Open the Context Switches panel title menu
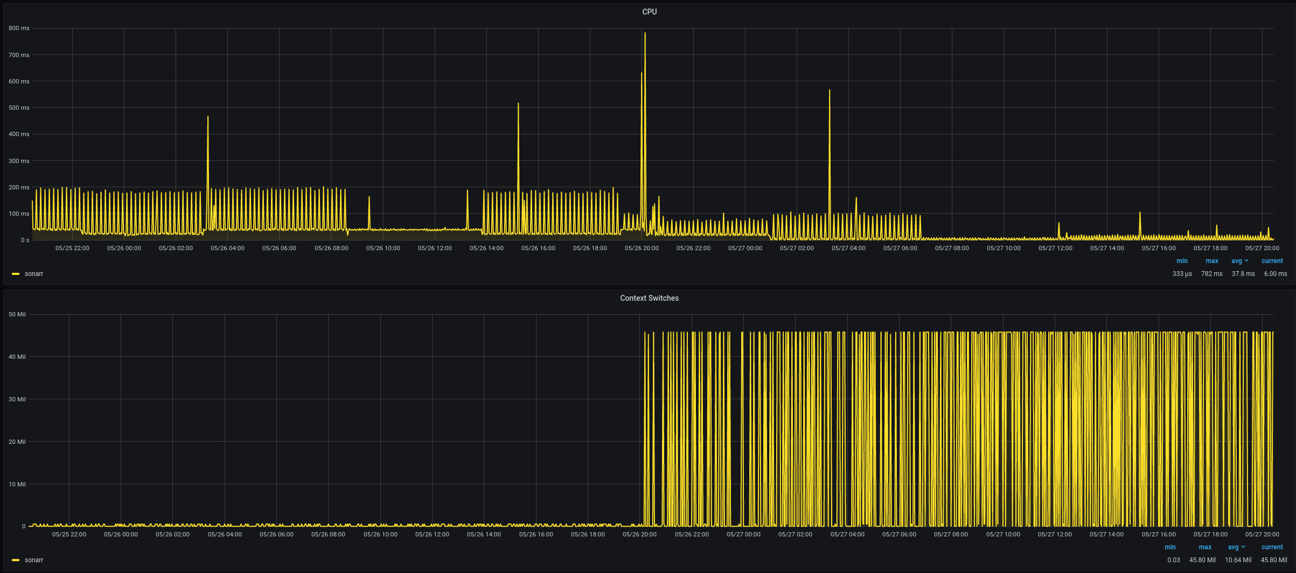 click(649, 298)
